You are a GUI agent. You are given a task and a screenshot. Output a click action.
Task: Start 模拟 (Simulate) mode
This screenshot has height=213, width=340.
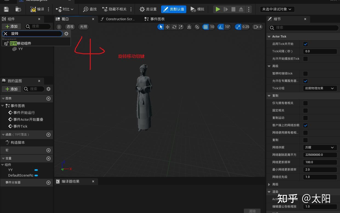[x=197, y=9]
